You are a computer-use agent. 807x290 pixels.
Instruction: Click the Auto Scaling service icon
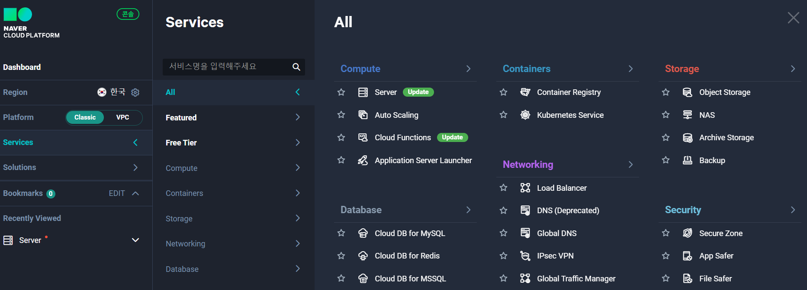[x=363, y=115]
